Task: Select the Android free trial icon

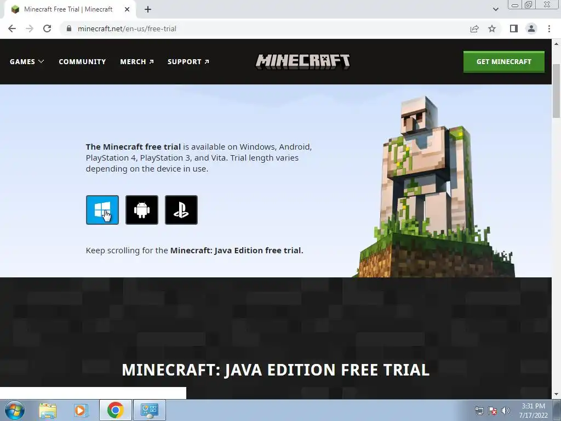Action: [x=142, y=210]
